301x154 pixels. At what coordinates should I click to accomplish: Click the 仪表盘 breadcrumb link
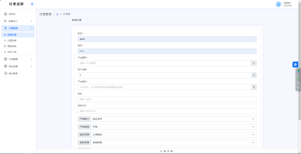tap(66, 14)
